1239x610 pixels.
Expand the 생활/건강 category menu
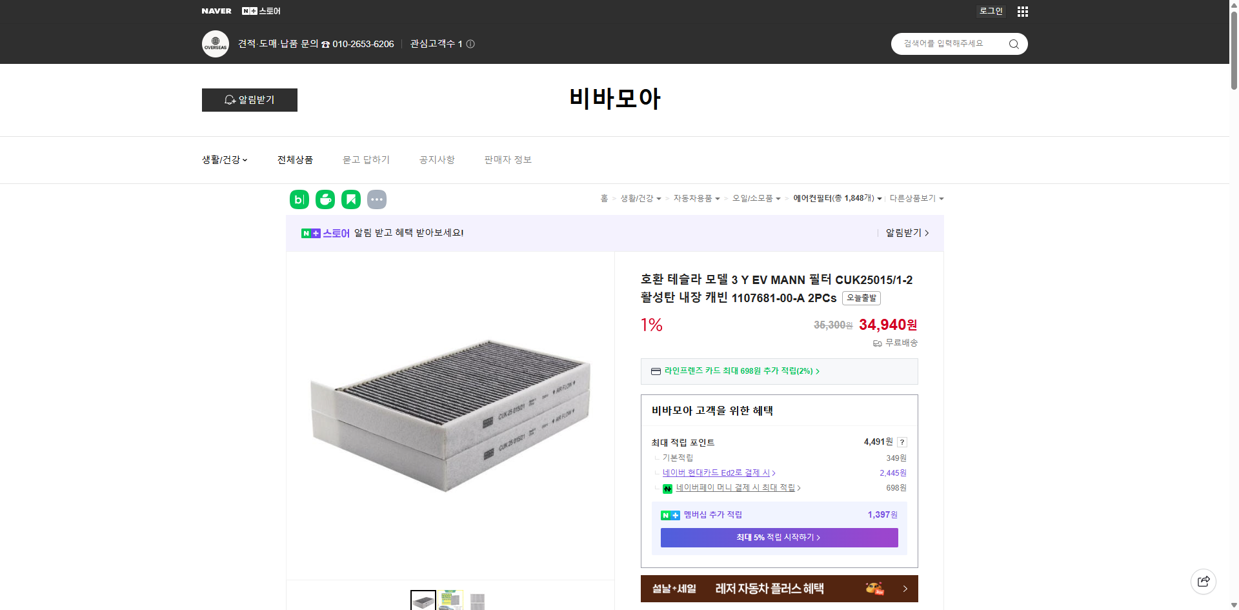coord(224,159)
